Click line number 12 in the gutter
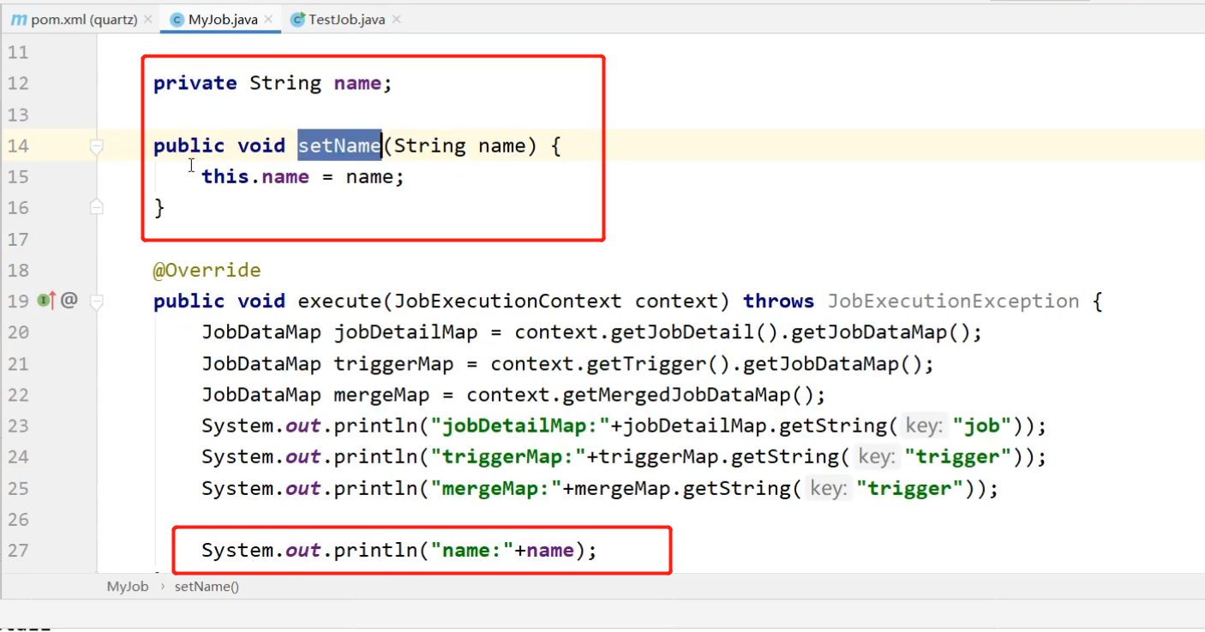This screenshot has width=1205, height=632. [18, 83]
